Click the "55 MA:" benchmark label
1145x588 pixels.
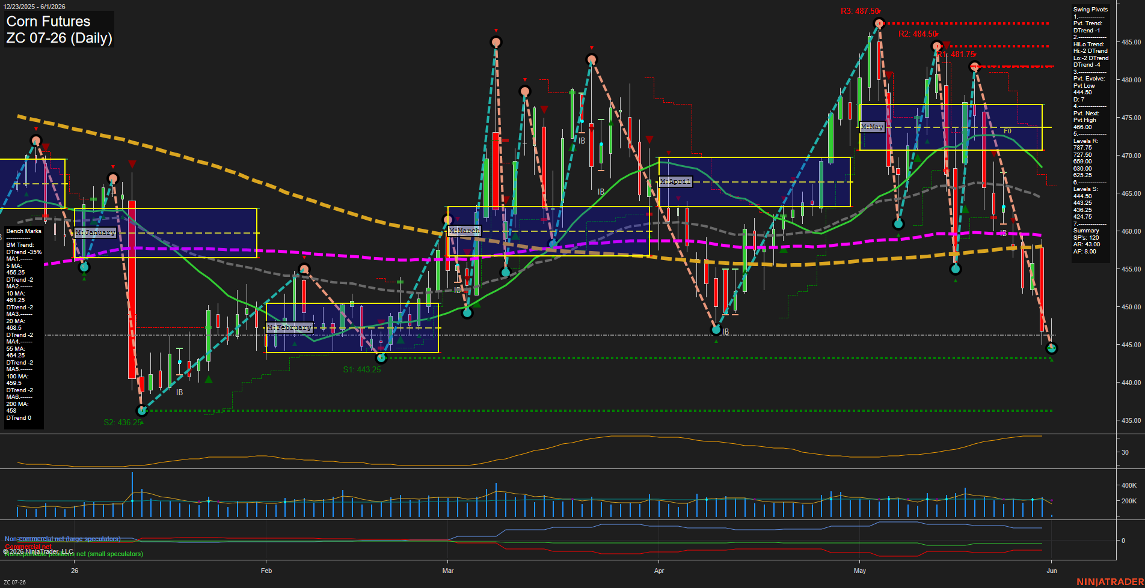16,349
